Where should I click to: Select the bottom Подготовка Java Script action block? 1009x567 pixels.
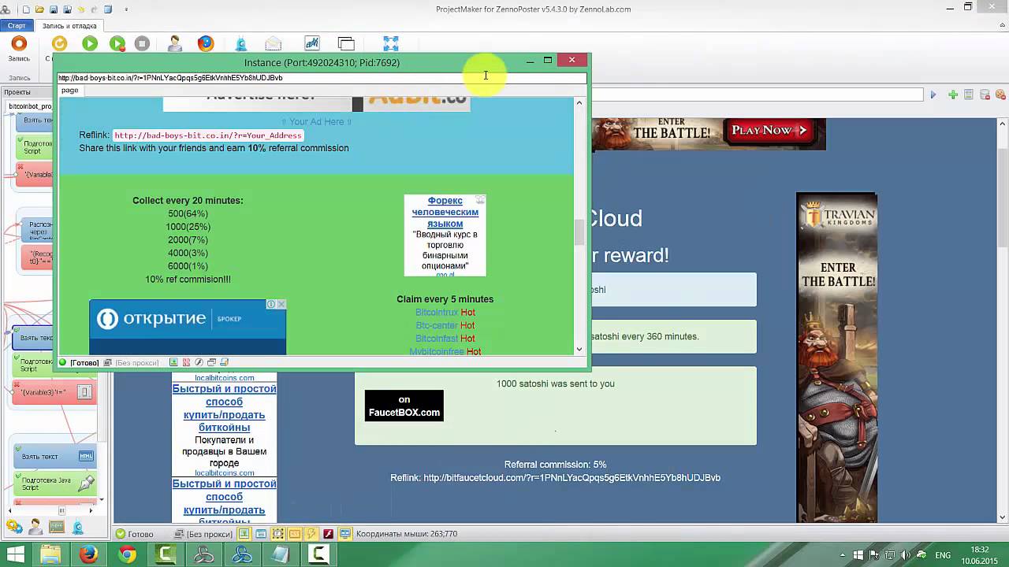point(55,483)
